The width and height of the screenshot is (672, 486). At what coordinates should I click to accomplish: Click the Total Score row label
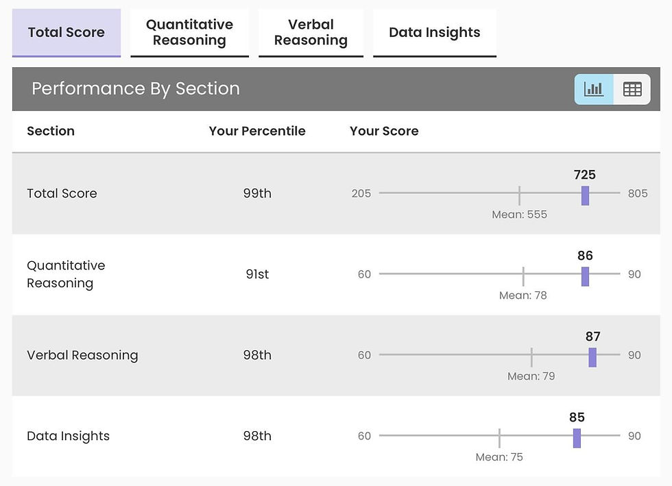click(x=62, y=193)
